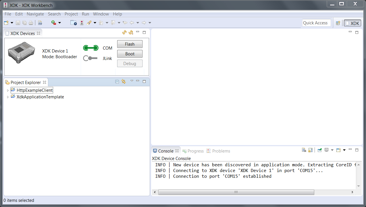Image resolution: width=366 pixels, height=207 pixels.
Task: Maximize the XDK Devices view
Action: point(144,32)
